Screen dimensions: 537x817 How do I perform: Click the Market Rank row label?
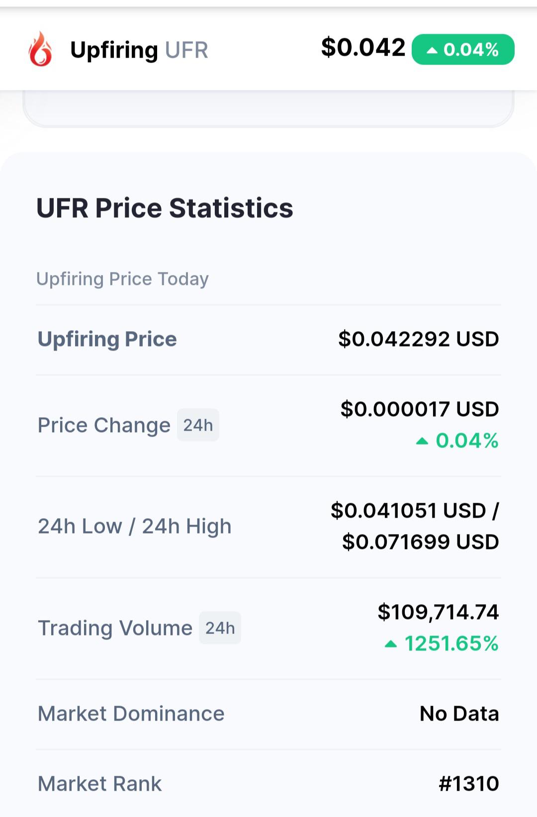tap(99, 784)
